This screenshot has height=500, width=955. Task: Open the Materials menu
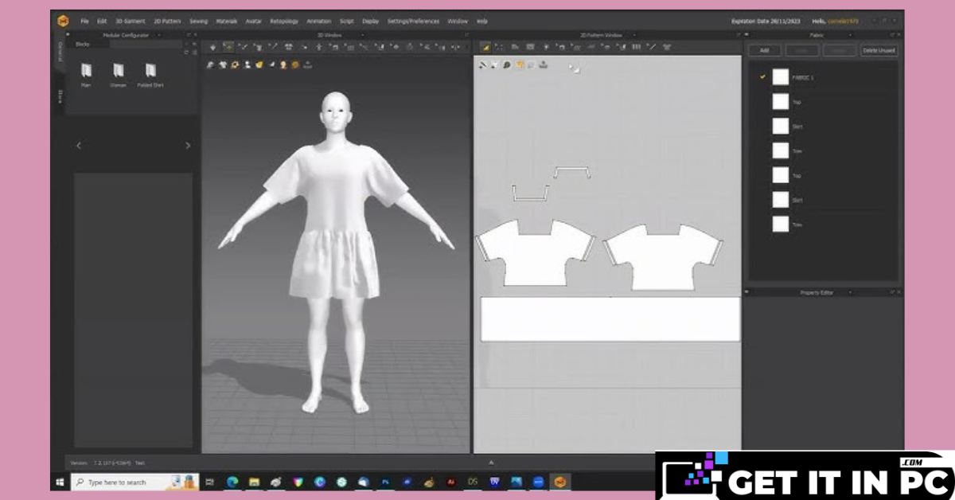[x=226, y=21]
